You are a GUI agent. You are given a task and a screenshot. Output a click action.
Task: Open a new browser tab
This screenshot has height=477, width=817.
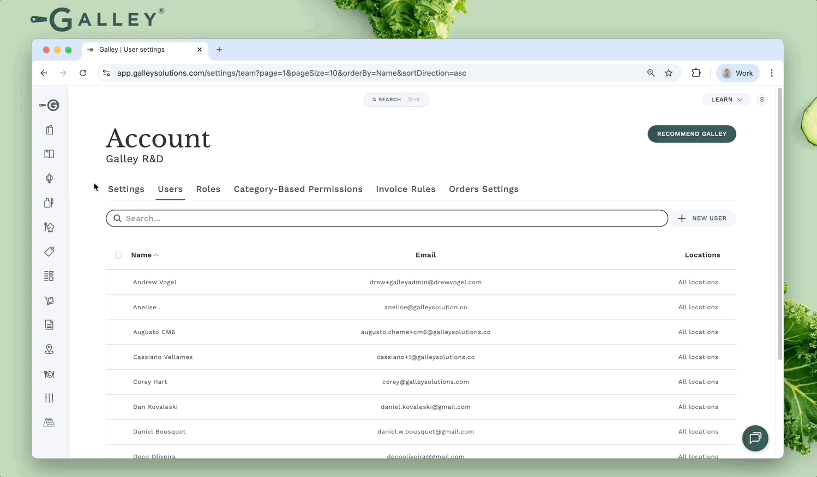[219, 50]
